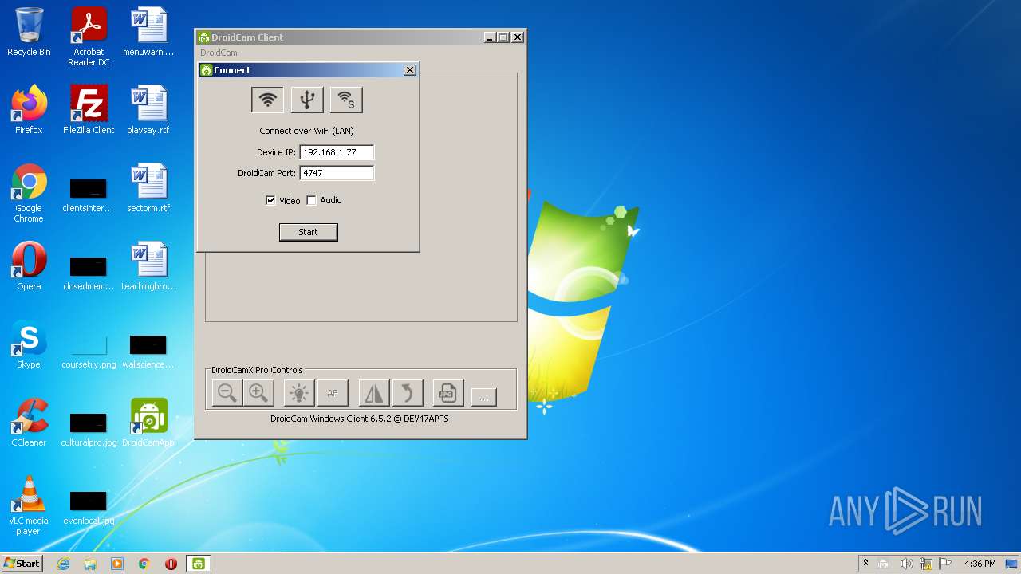Select USB connection mode icon
Image resolution: width=1021 pixels, height=574 pixels.
pos(307,100)
